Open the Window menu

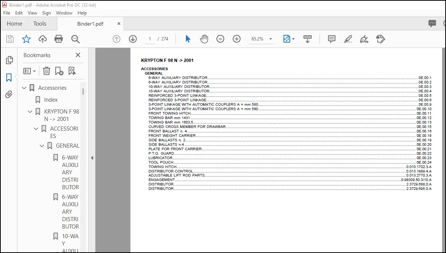point(64,13)
